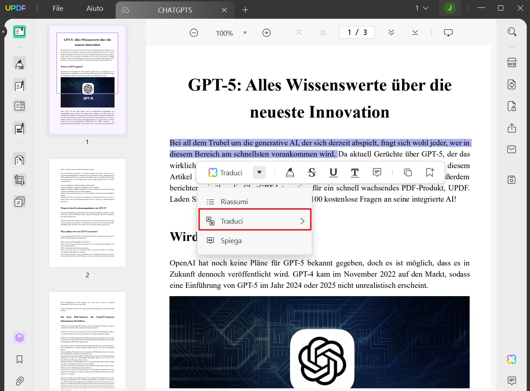Open the File menu

(58, 8)
